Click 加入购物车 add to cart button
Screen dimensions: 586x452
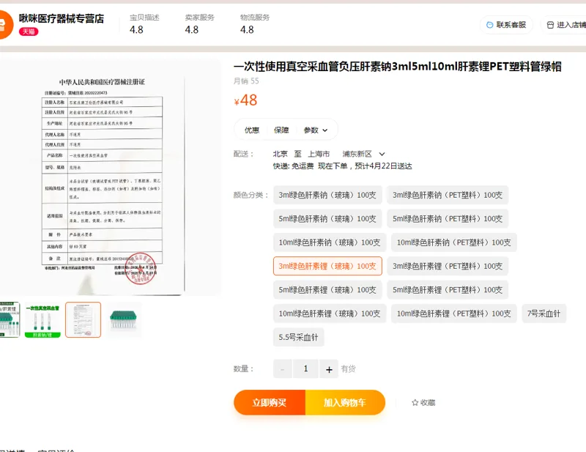tap(345, 403)
